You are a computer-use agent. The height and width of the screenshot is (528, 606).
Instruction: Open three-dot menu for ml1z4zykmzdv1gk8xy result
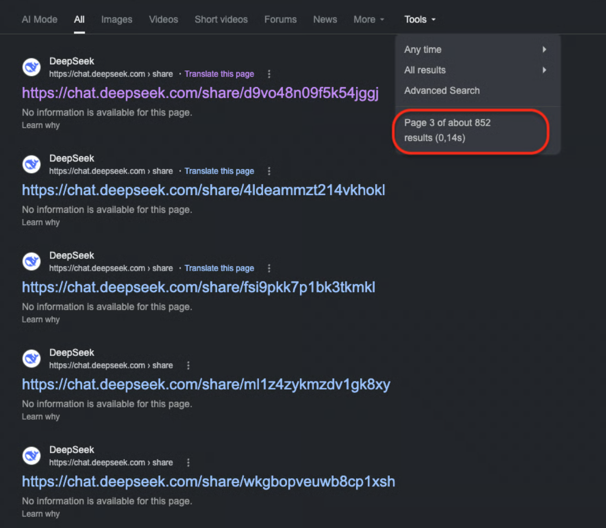188,366
